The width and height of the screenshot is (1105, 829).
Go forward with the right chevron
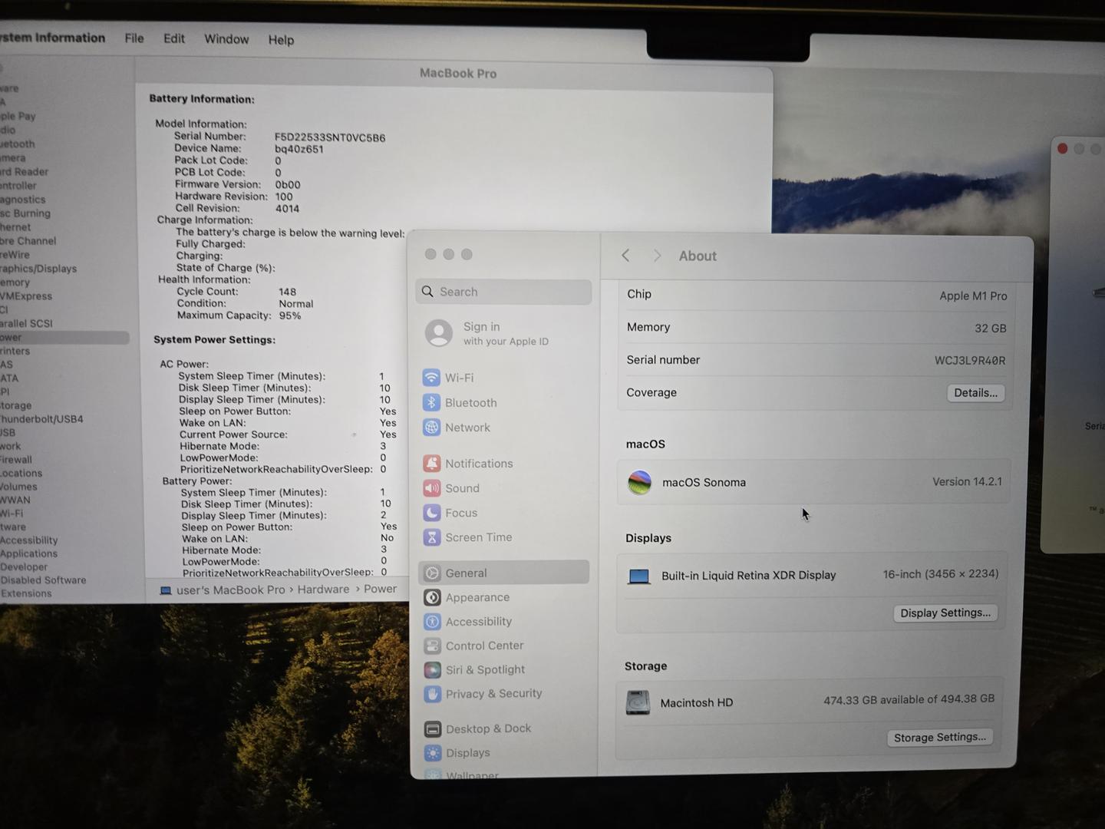click(x=657, y=256)
